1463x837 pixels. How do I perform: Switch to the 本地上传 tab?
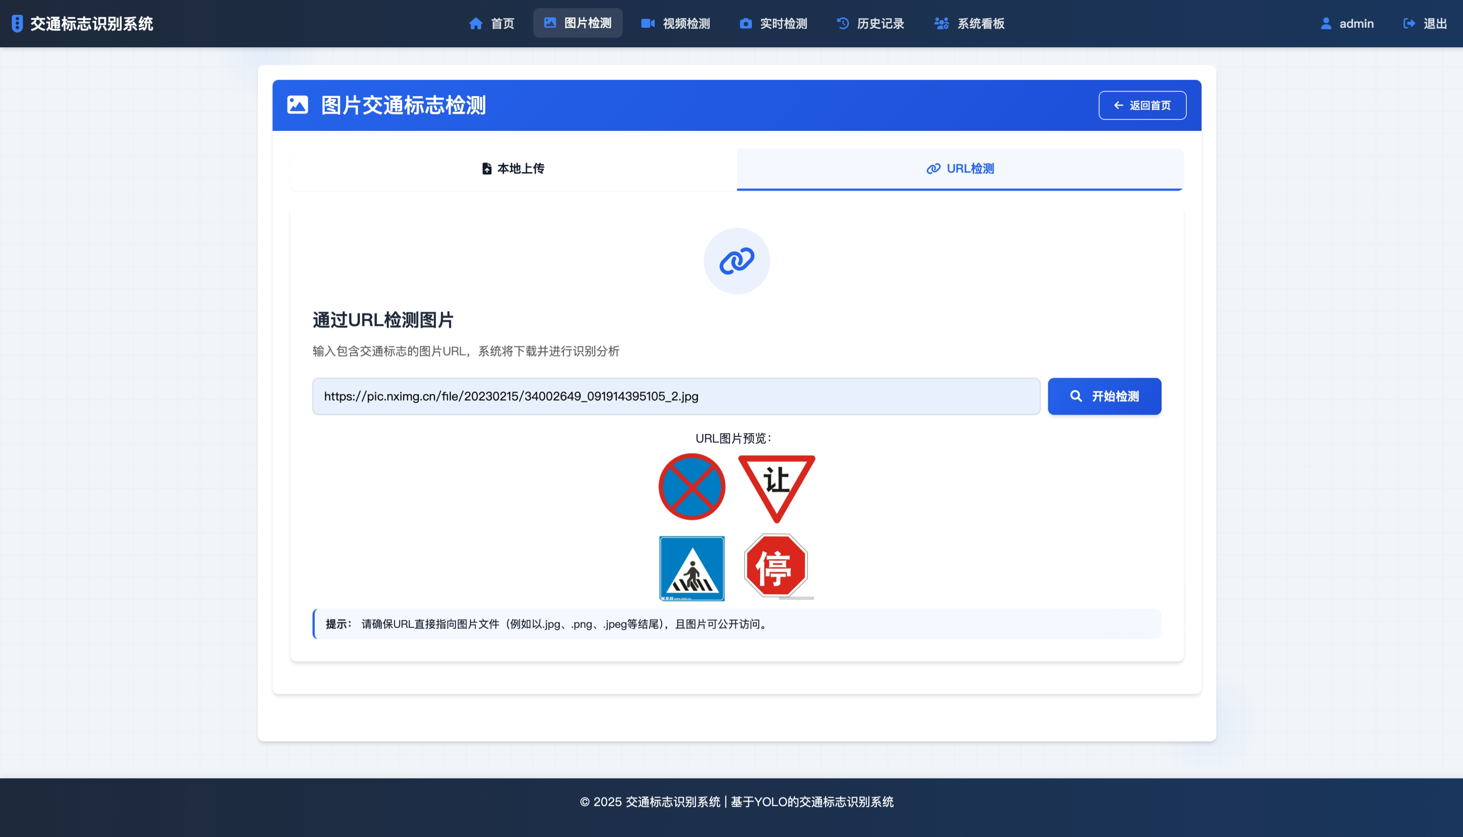(x=513, y=168)
